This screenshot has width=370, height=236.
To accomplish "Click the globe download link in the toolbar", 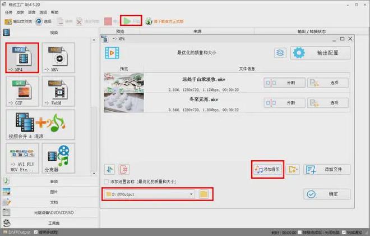I will (164, 21).
